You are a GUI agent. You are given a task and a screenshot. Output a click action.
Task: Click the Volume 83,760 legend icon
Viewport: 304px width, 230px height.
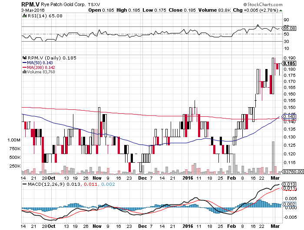(23, 72)
